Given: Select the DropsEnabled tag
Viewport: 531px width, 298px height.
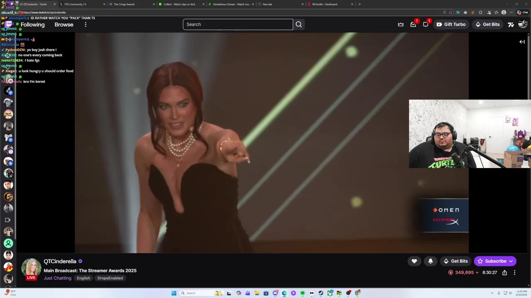Looking at the screenshot, I should coord(110,278).
